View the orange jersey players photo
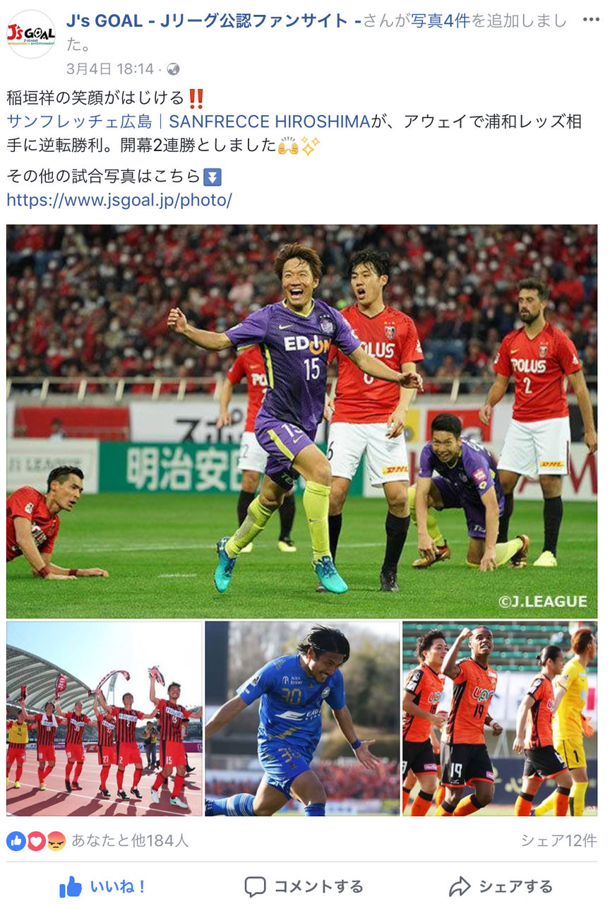 500,719
